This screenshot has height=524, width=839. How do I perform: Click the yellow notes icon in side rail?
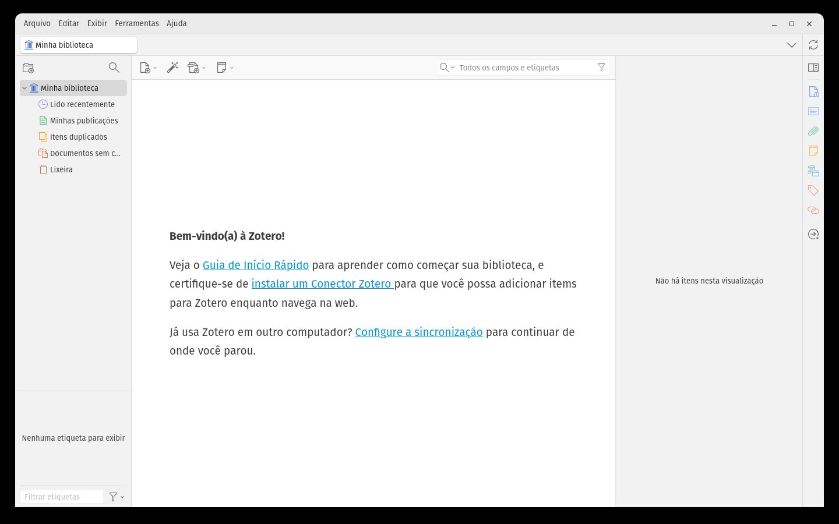tap(813, 151)
